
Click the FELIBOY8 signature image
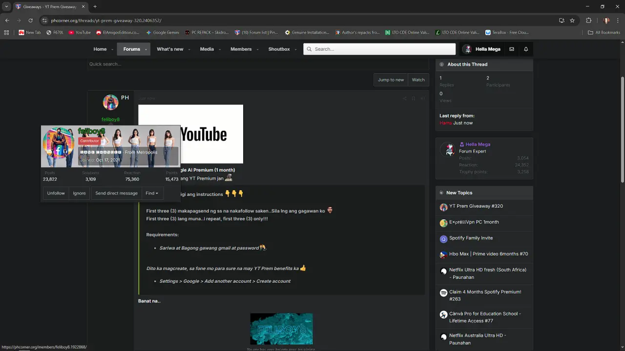pyautogui.click(x=281, y=329)
